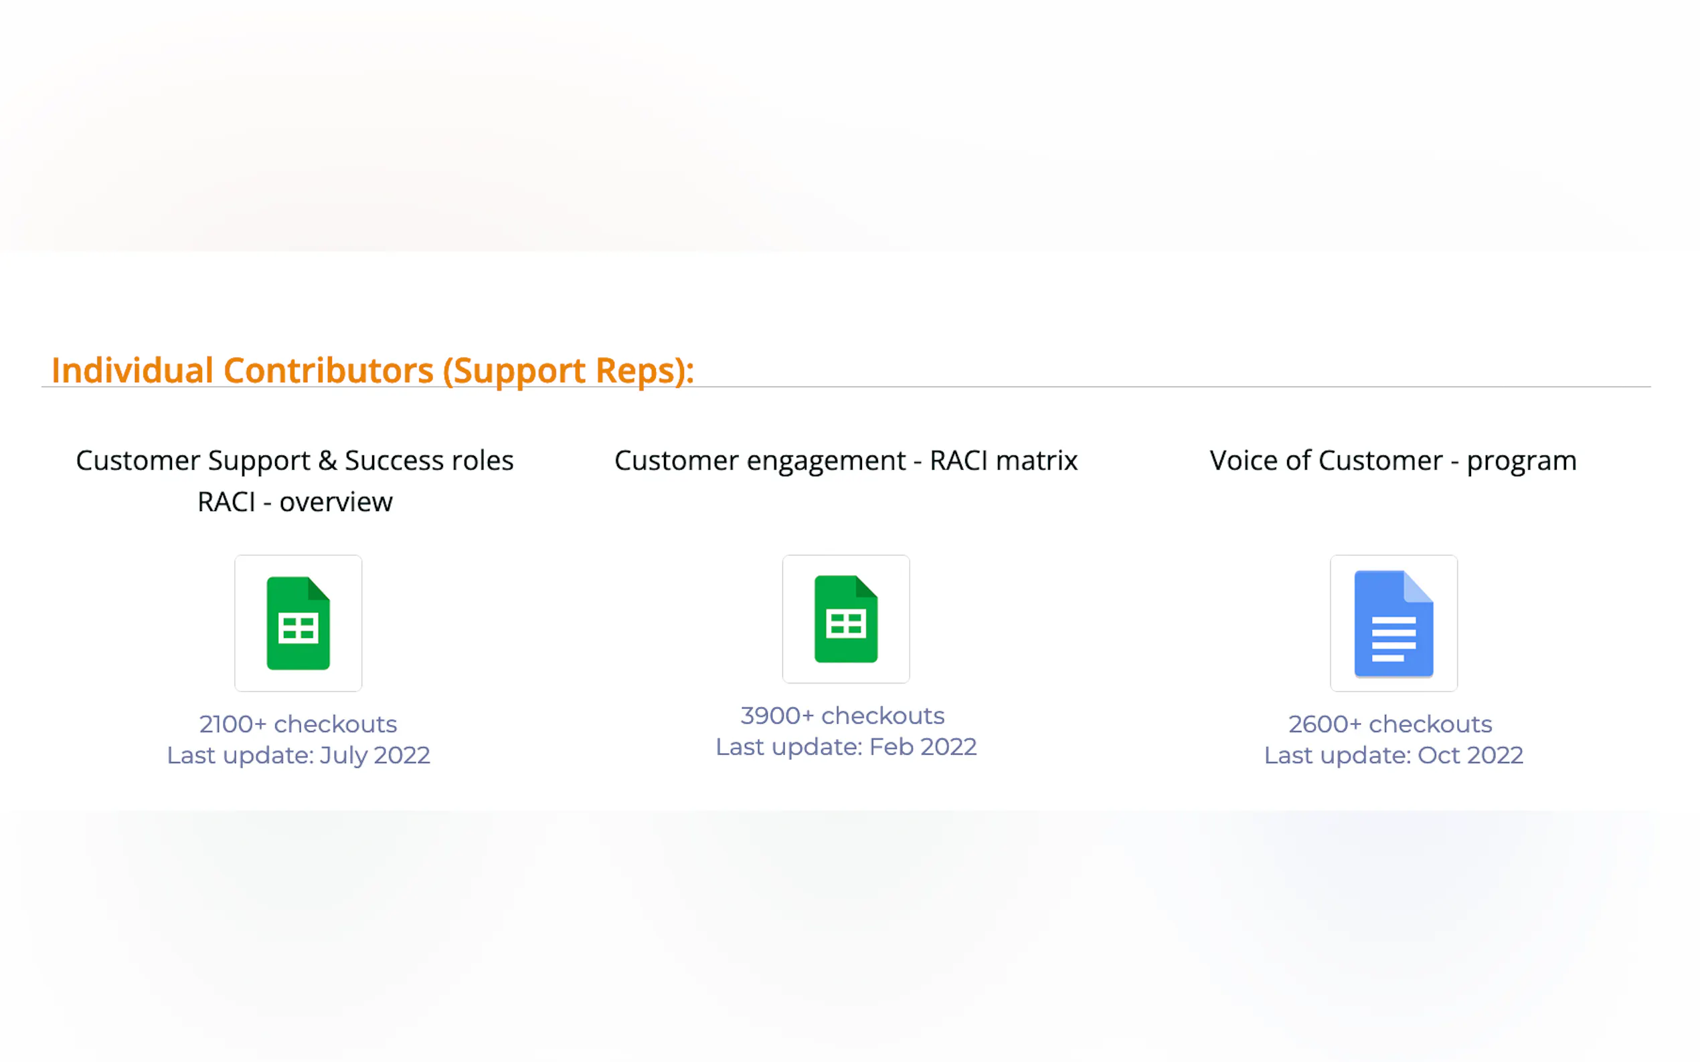This screenshot has height=1062, width=1700.
Task: Open the 'Customer engagement - RACI matrix' title
Action: [x=845, y=461]
